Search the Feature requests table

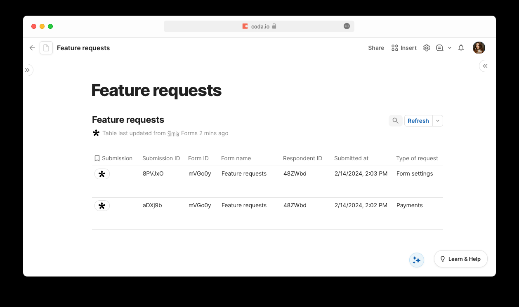[395, 121]
